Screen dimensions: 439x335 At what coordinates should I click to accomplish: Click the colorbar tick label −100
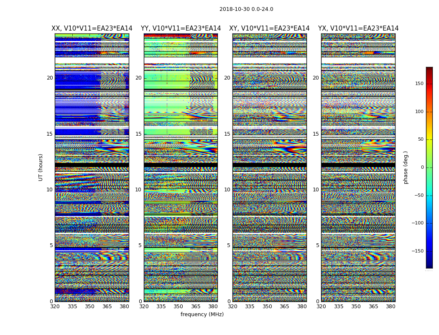coord(418,223)
